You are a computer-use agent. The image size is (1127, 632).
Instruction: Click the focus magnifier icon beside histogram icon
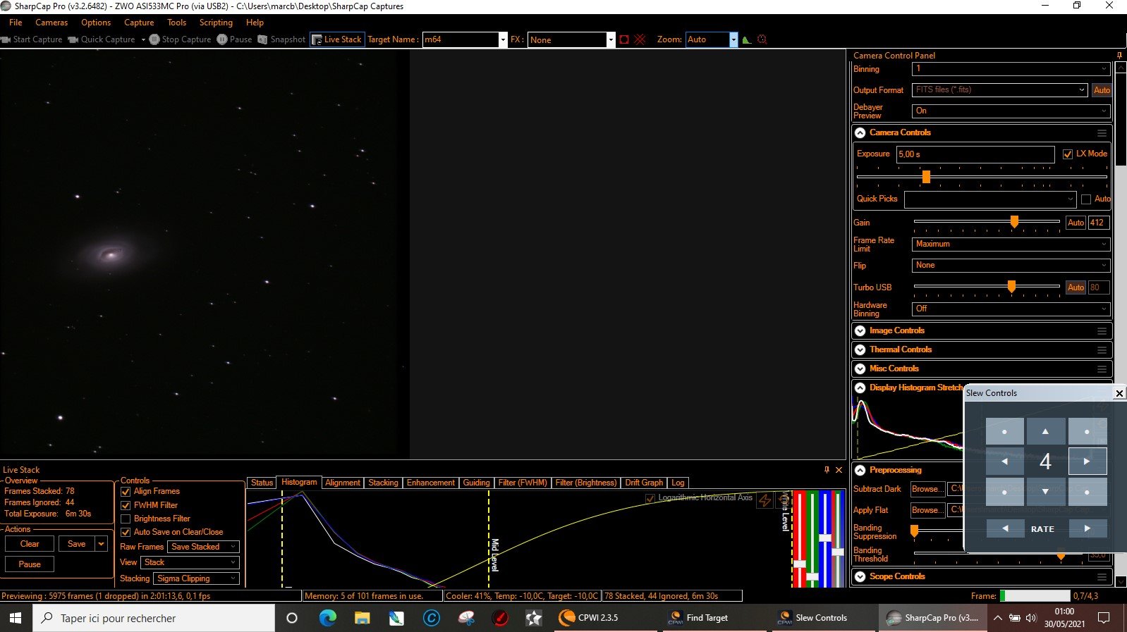click(762, 39)
